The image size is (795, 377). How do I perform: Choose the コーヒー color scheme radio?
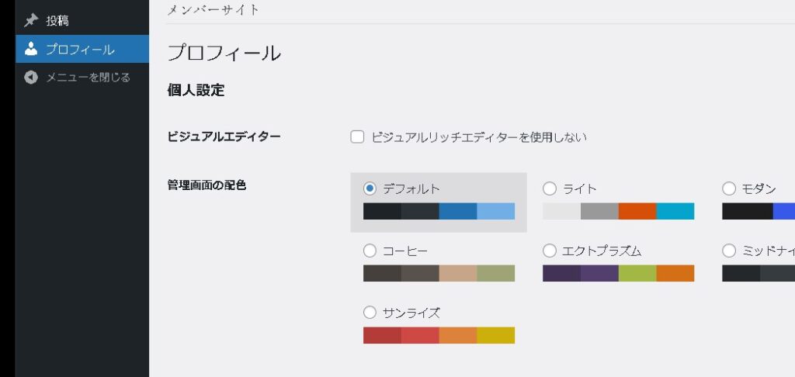click(x=370, y=251)
